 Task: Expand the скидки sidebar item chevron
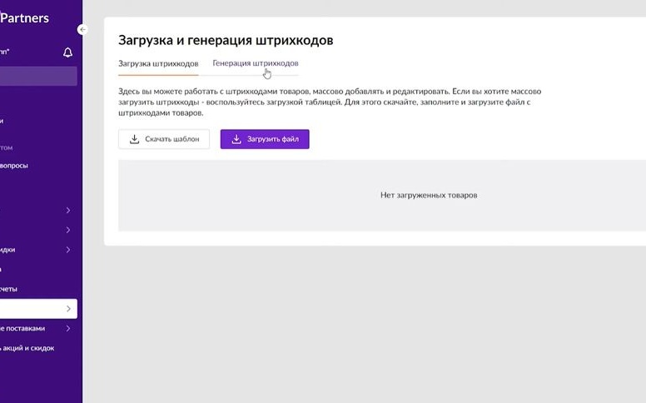point(68,250)
